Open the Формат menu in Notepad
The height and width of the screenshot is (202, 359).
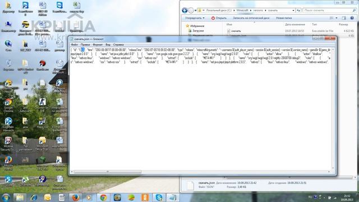[x=98, y=45]
